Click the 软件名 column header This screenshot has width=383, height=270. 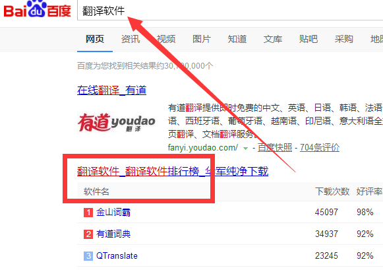96,191
